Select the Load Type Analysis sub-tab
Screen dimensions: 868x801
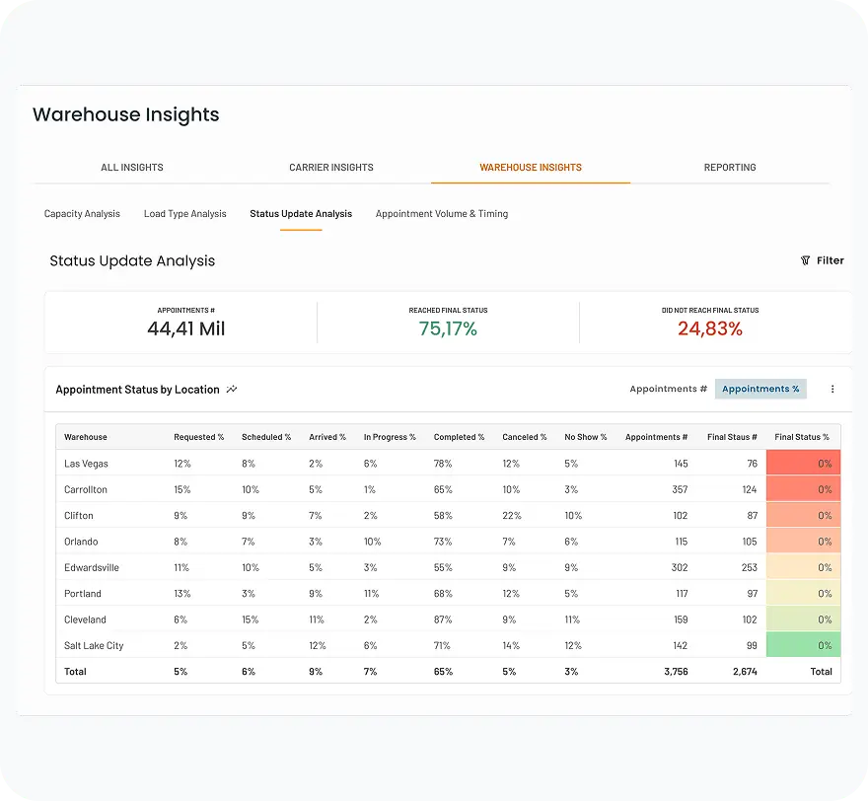click(184, 214)
